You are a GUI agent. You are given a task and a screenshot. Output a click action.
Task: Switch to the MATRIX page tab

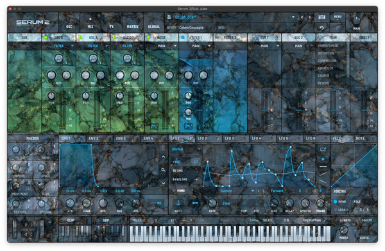133,23
